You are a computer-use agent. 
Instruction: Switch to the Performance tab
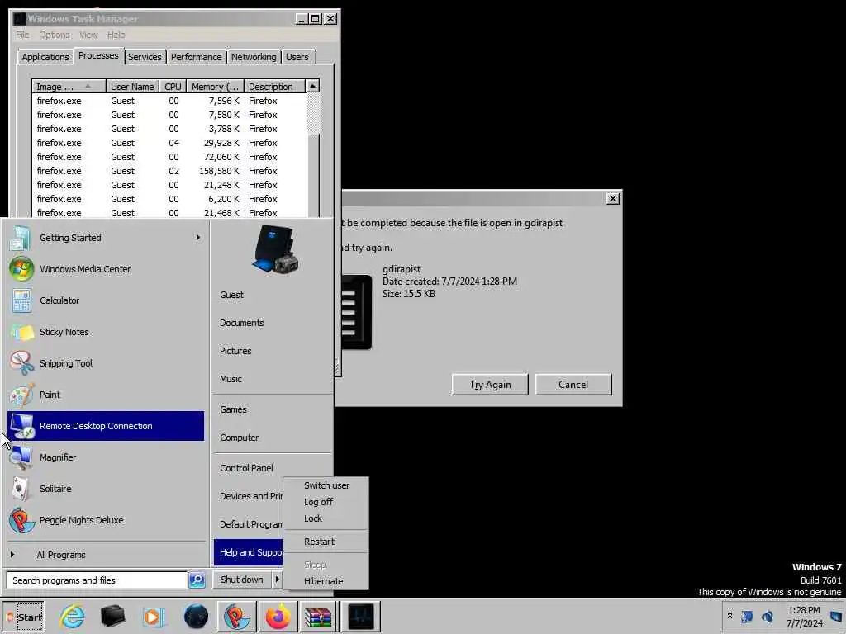tap(196, 57)
